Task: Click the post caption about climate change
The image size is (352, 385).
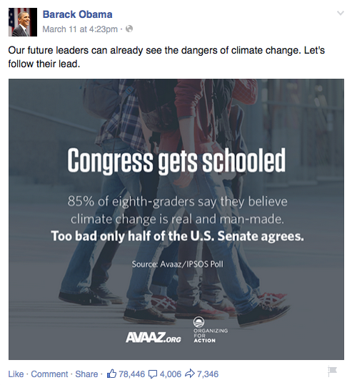Action: (166, 57)
